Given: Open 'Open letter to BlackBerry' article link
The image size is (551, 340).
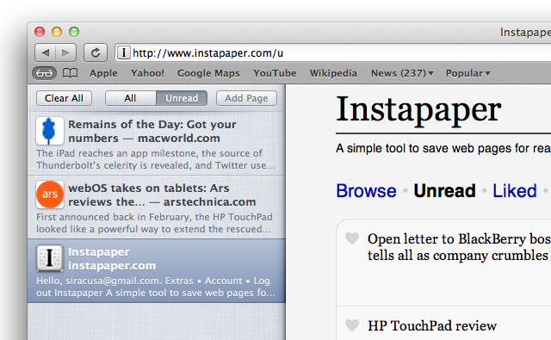Looking at the screenshot, I should tap(459, 247).
